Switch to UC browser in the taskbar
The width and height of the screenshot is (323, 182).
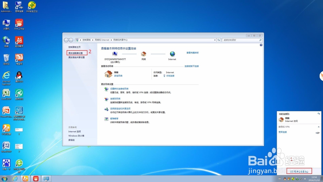tap(25, 178)
